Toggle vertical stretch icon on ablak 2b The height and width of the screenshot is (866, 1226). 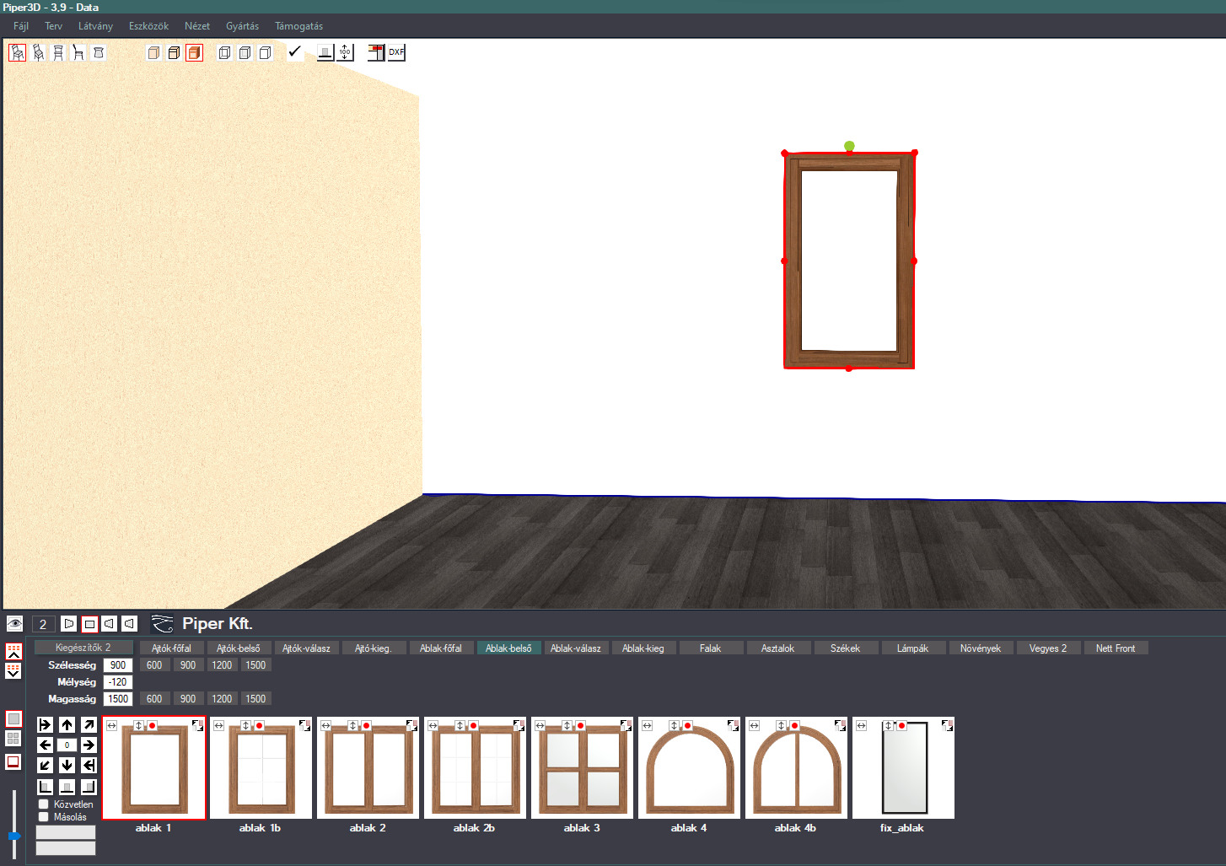point(460,725)
